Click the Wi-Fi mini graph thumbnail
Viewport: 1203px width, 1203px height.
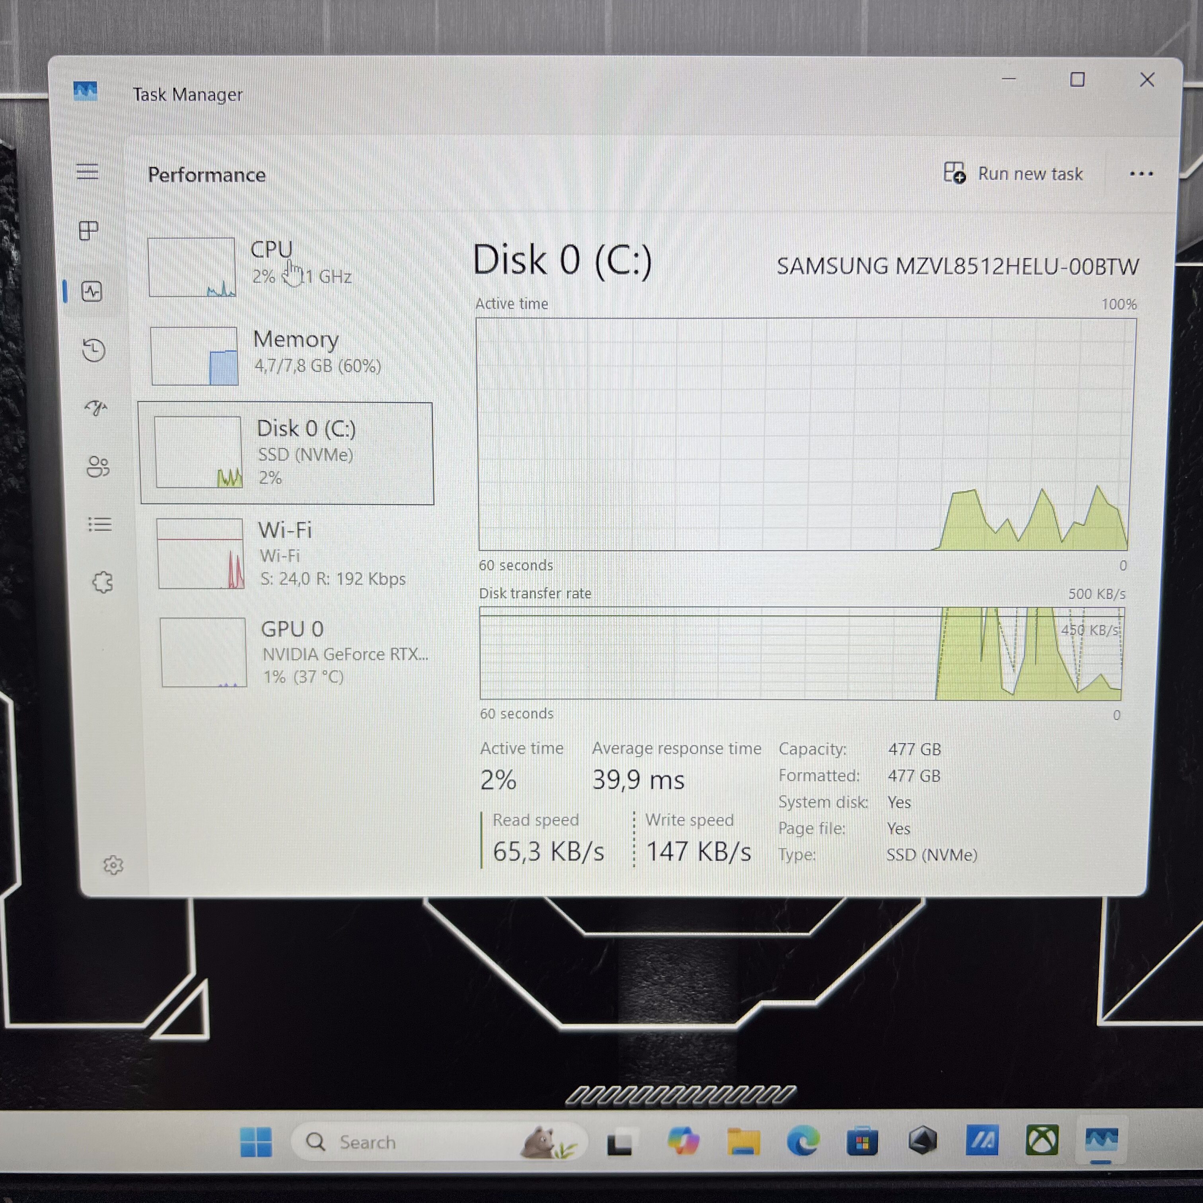coord(200,553)
